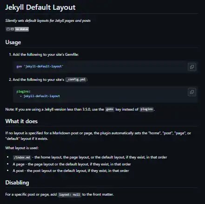Click the 'What layout is used:' line
Screen dimensions: 205x204
point(22,148)
